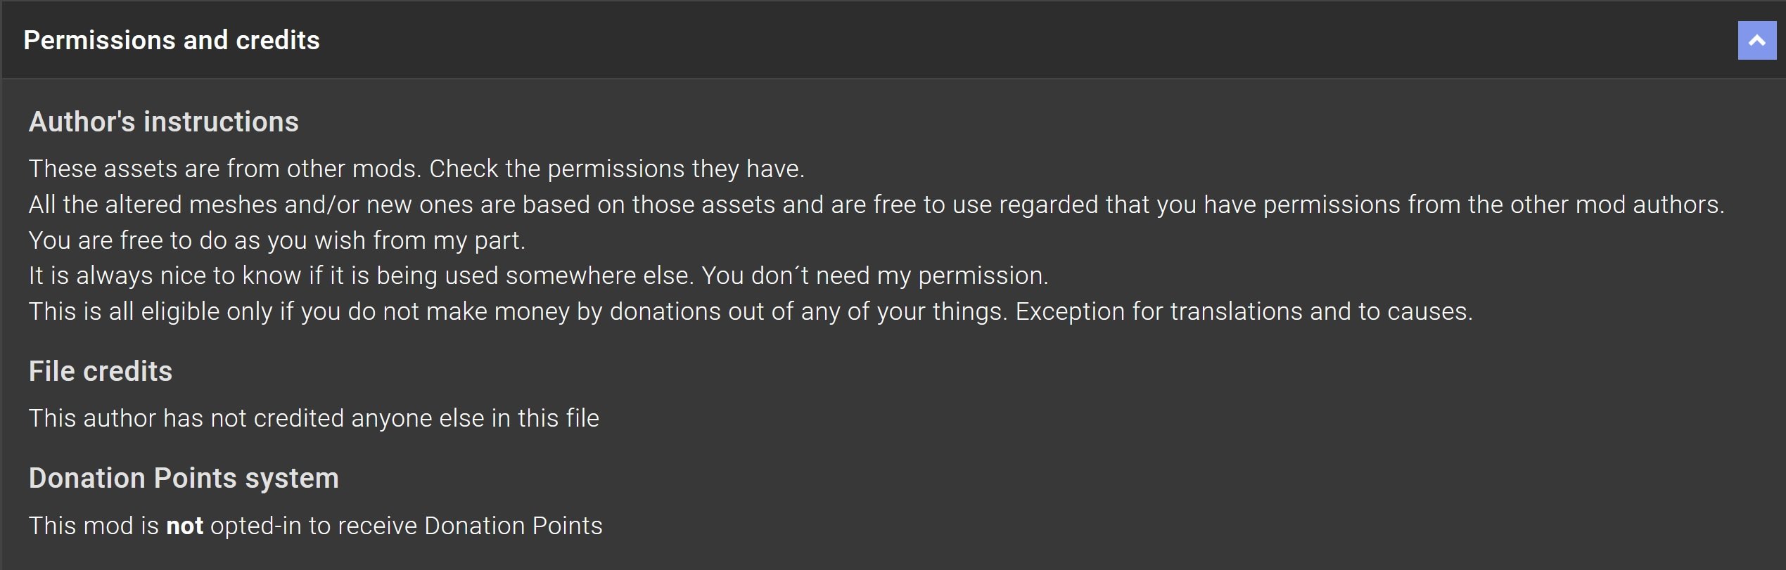This screenshot has width=1786, height=570.
Task: Click the line starting 'These assets are from'
Action: coord(416,169)
